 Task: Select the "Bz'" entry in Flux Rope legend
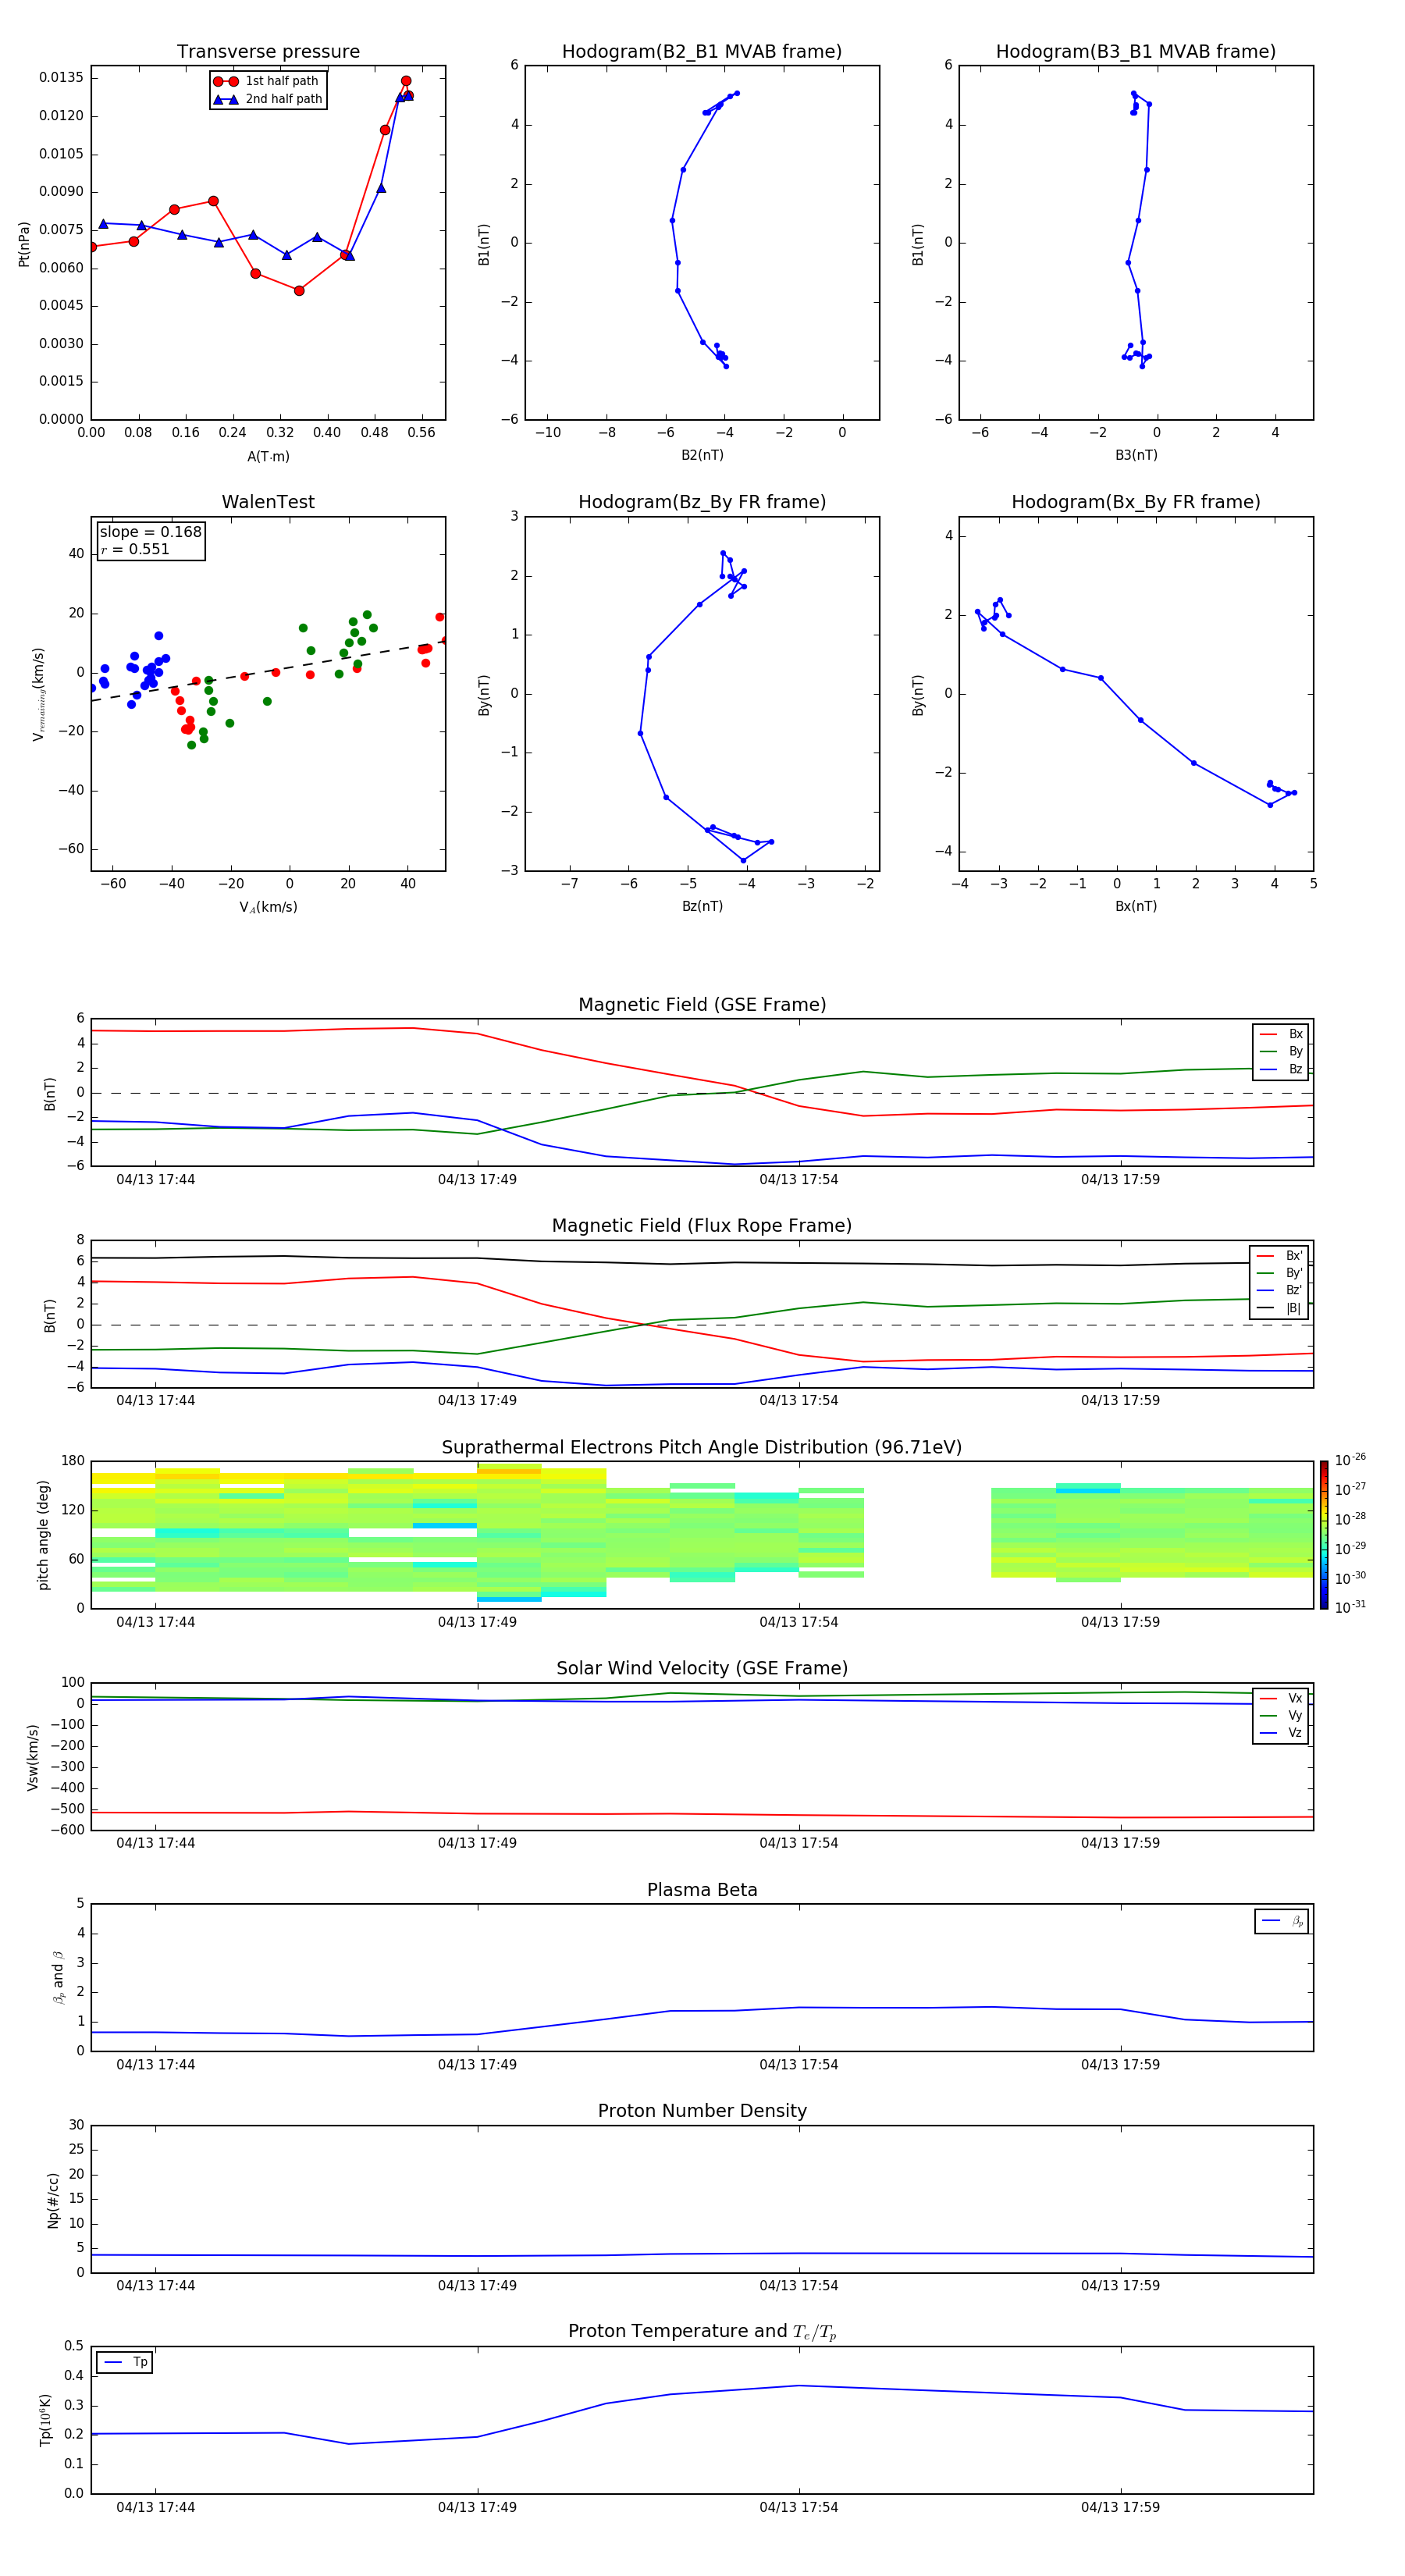click(1279, 1290)
